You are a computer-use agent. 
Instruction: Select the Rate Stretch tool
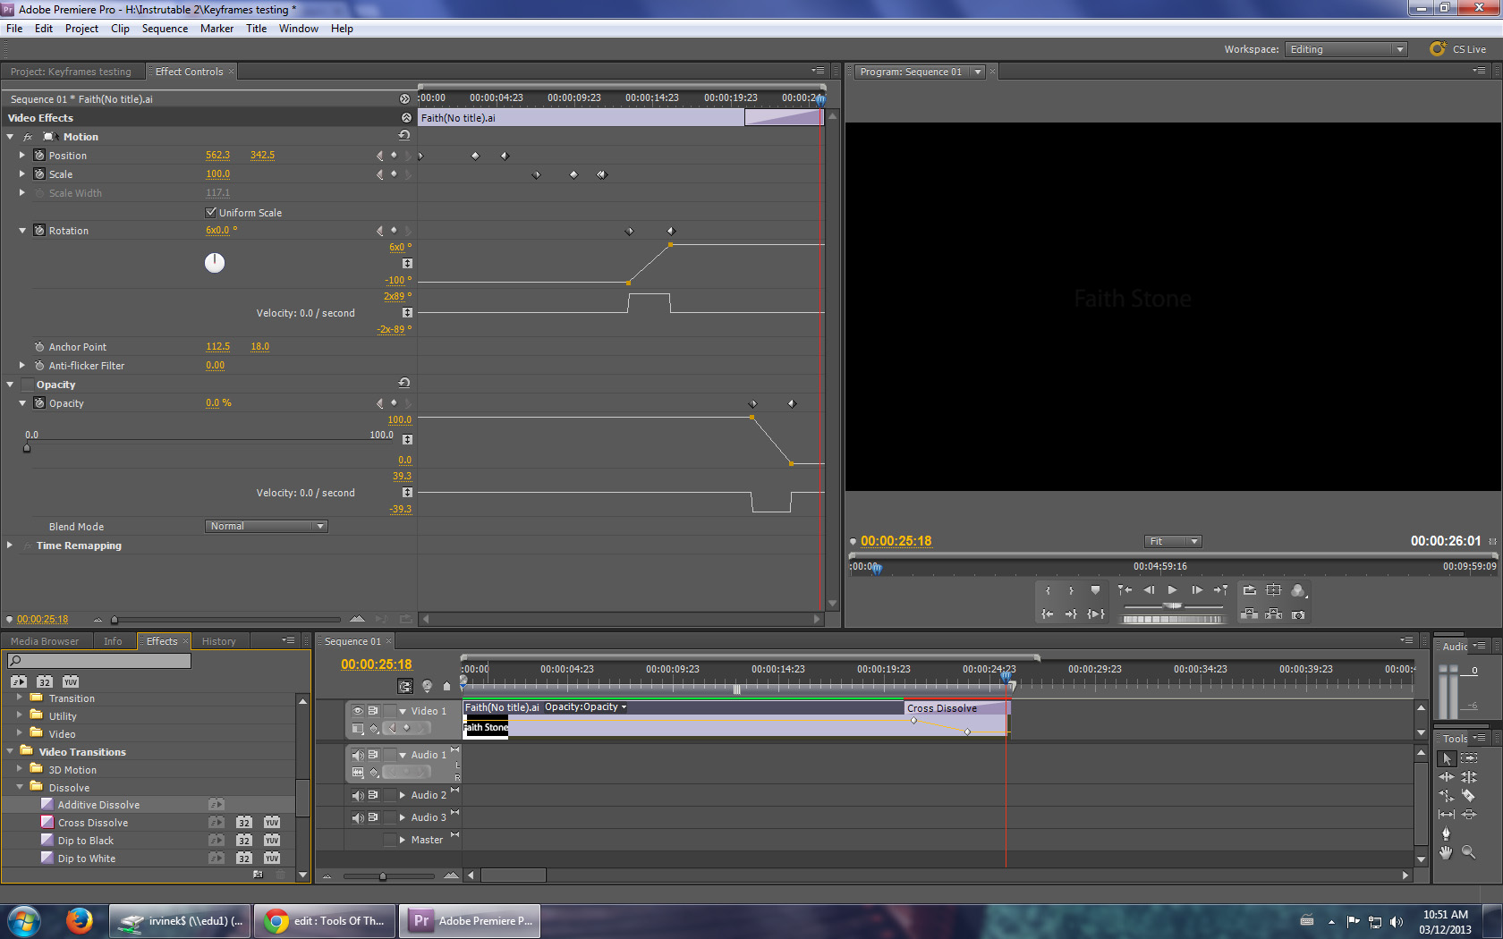pos(1447,796)
